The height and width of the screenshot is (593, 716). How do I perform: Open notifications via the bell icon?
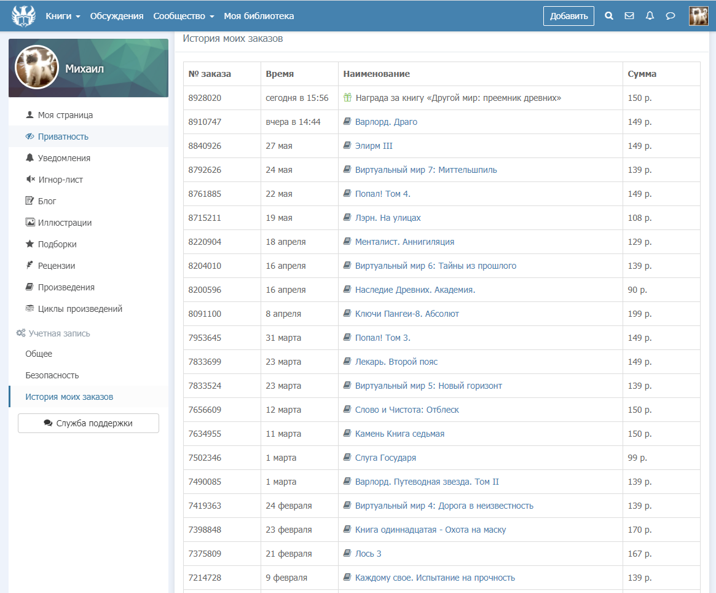tap(650, 16)
